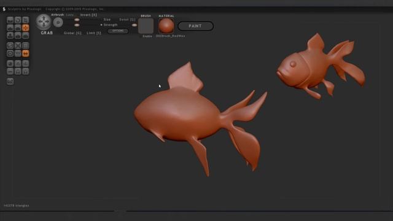Select the Pinch brush tool

coord(18,36)
